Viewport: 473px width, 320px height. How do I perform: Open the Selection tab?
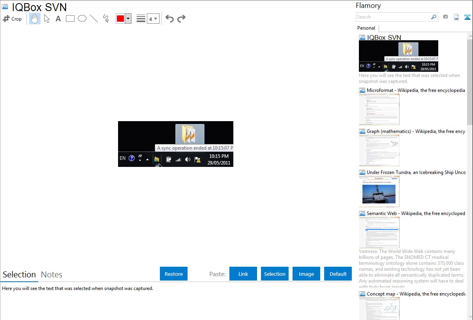coord(19,275)
